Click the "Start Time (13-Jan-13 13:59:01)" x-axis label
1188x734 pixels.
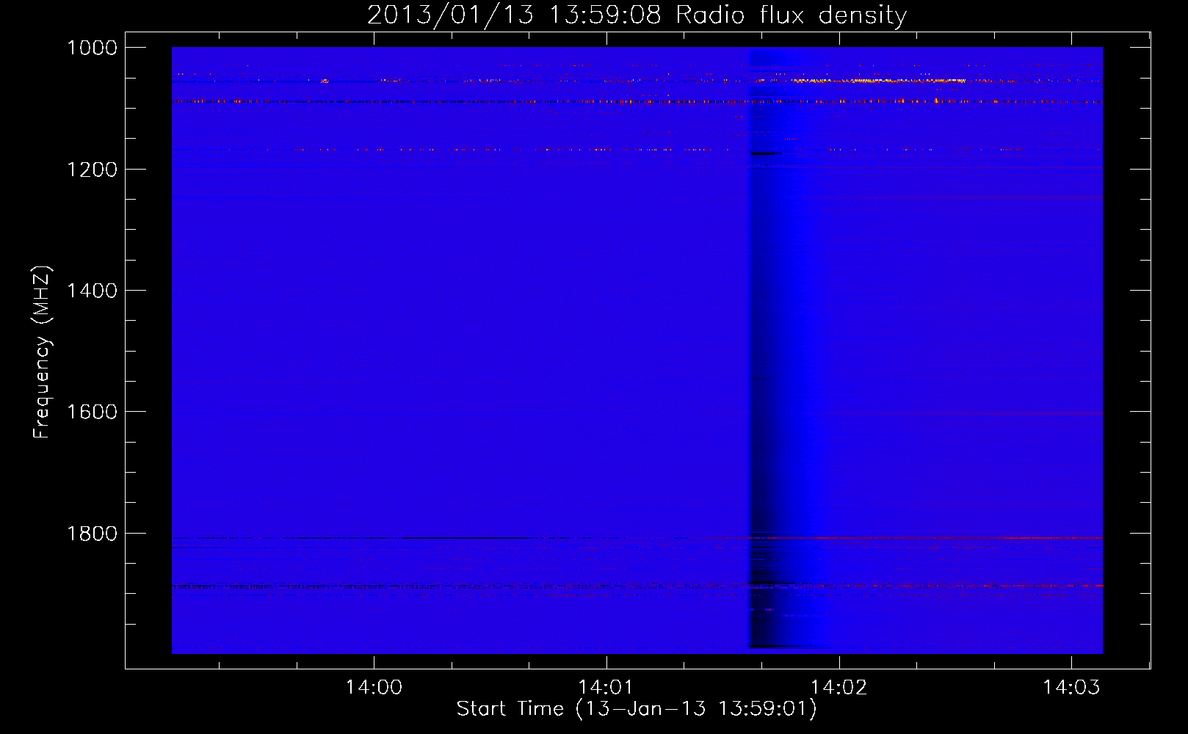[x=637, y=708]
